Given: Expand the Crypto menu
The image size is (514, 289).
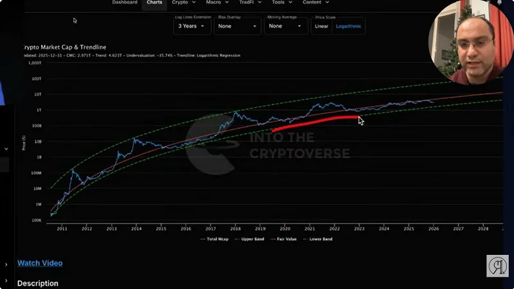Looking at the screenshot, I should coord(184,3).
